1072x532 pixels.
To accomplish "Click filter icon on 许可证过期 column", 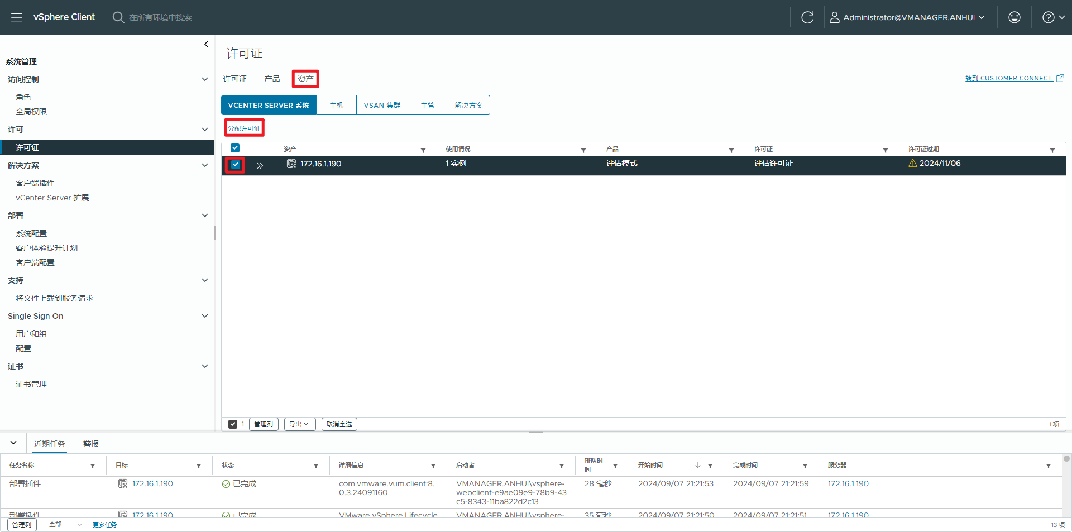I will tap(1052, 150).
